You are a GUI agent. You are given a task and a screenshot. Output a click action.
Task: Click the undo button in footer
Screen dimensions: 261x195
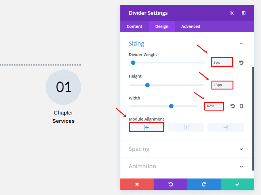[171, 184]
